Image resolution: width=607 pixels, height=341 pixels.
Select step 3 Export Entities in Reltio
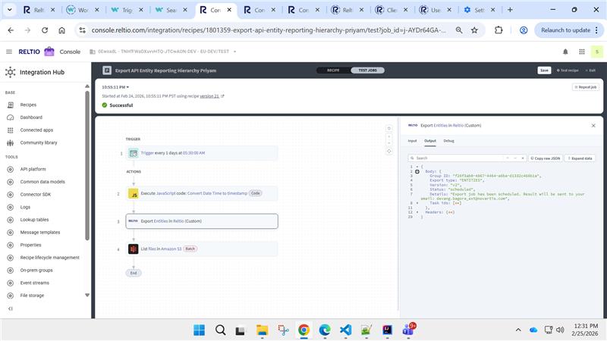(202, 221)
